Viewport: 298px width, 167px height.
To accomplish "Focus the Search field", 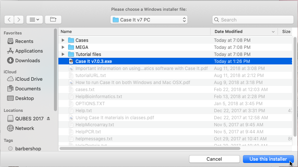I will (253, 20).
